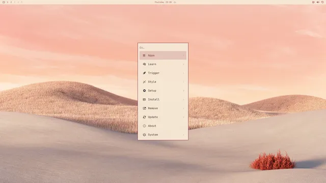Expand the Trigger submenu chevron
Image resolution: width=326 pixels, height=183 pixels.
point(183,73)
